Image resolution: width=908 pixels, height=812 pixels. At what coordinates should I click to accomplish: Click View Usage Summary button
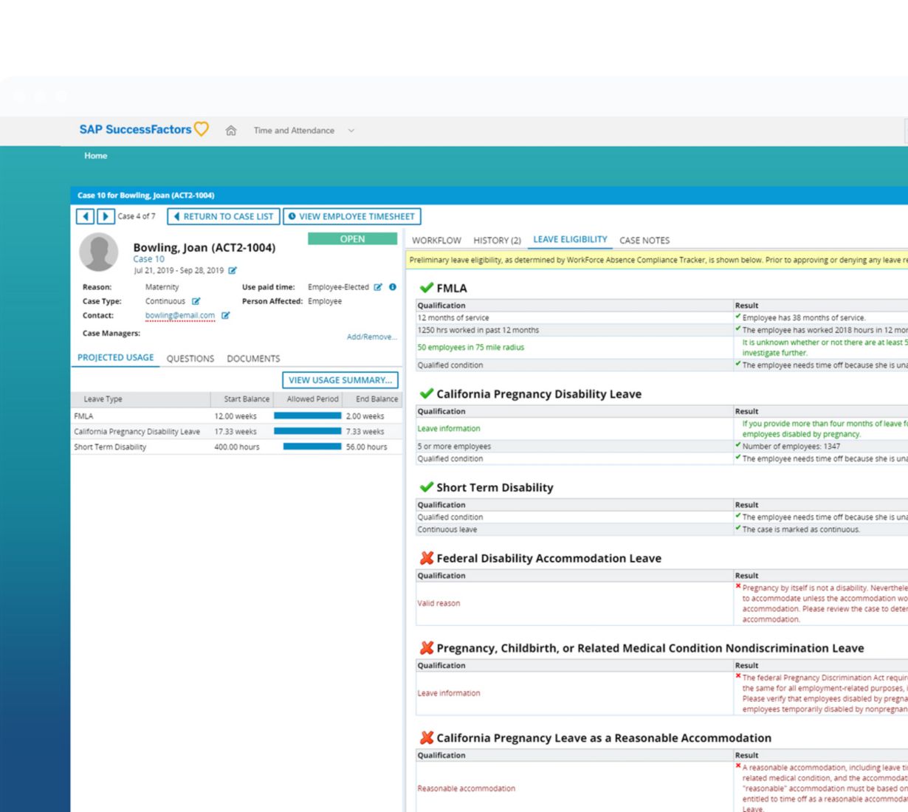tap(340, 380)
